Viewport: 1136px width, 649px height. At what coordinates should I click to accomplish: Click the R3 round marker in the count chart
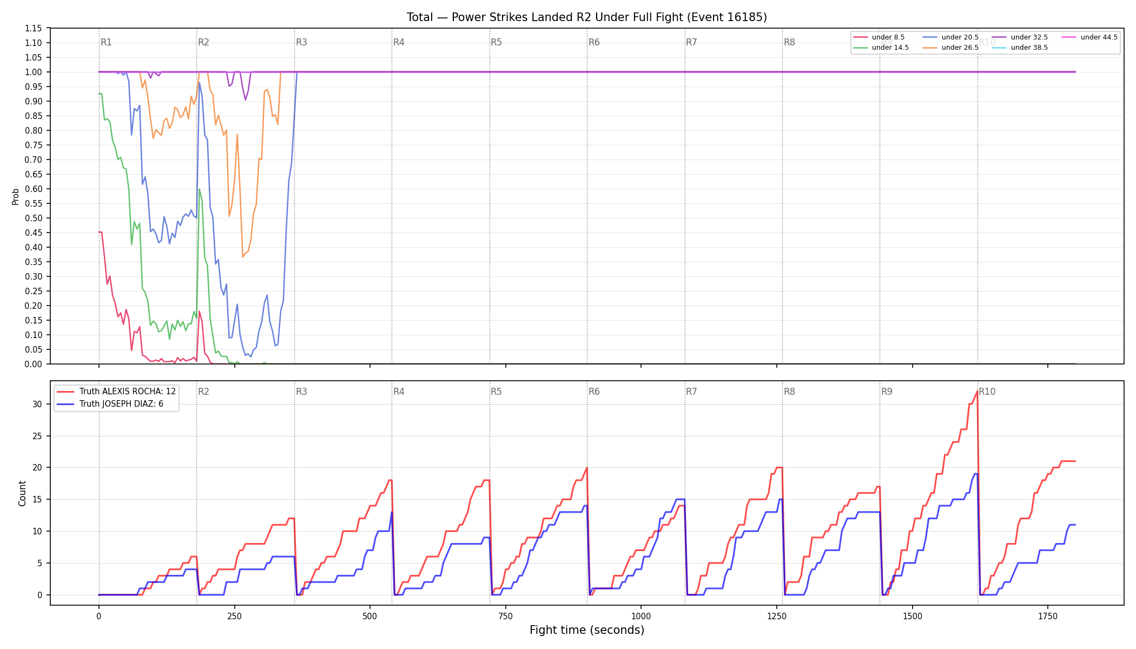301,392
